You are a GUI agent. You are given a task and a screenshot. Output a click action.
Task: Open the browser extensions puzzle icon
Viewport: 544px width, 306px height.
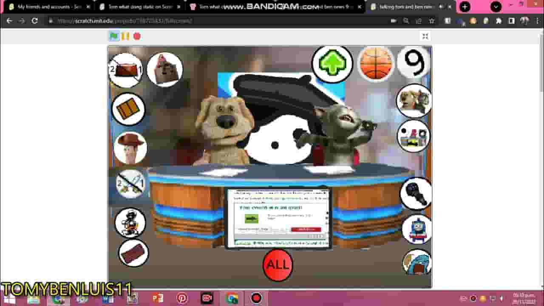[499, 21]
